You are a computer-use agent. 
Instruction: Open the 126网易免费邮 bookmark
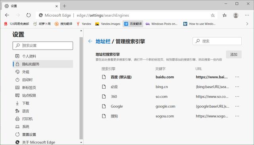point(17,24)
